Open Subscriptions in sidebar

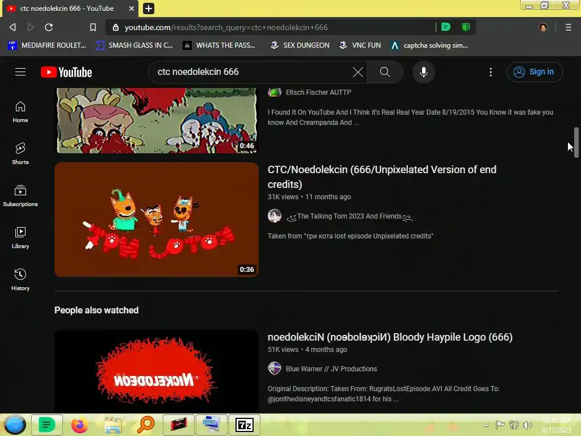point(20,196)
